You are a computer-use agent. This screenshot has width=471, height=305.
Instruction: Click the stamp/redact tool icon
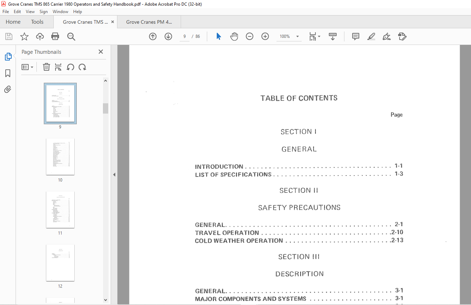click(x=402, y=36)
